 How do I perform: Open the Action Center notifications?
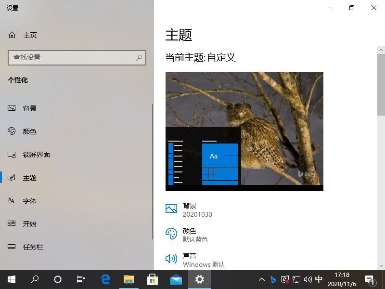coord(370,279)
